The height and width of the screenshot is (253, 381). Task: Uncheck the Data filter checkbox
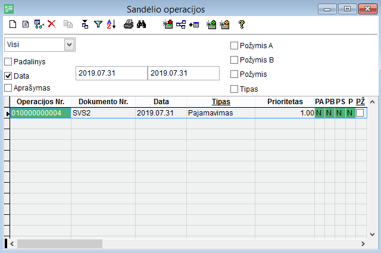click(x=8, y=76)
